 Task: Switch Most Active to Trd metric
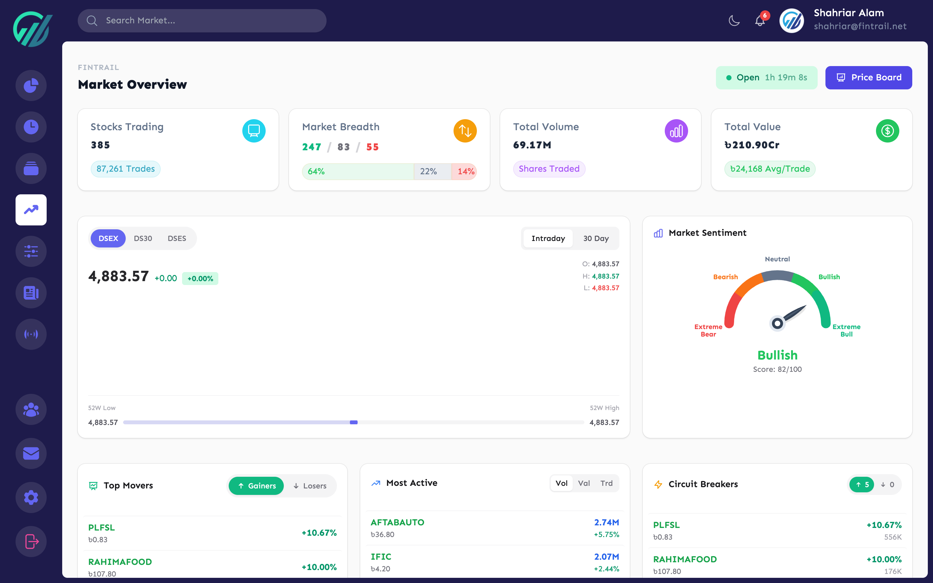[606, 483]
